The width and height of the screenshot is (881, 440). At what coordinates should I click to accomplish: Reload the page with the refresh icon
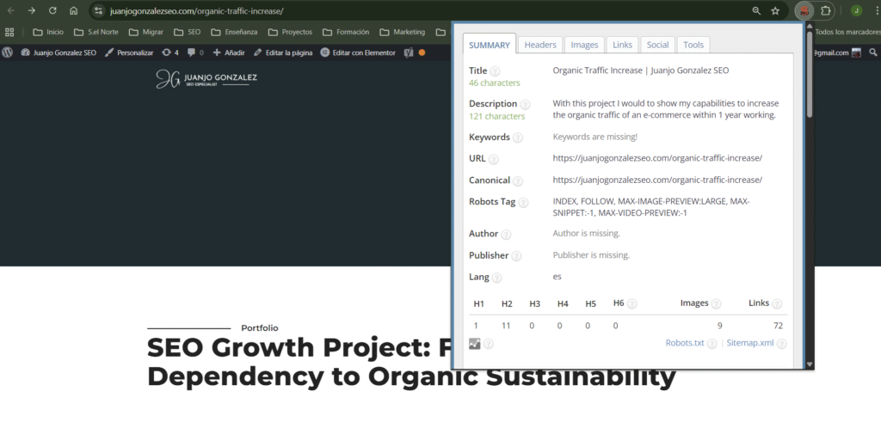tap(52, 11)
